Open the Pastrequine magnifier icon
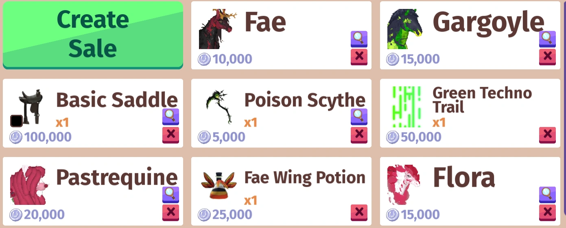This screenshot has width=566, height=228. pyautogui.click(x=170, y=195)
